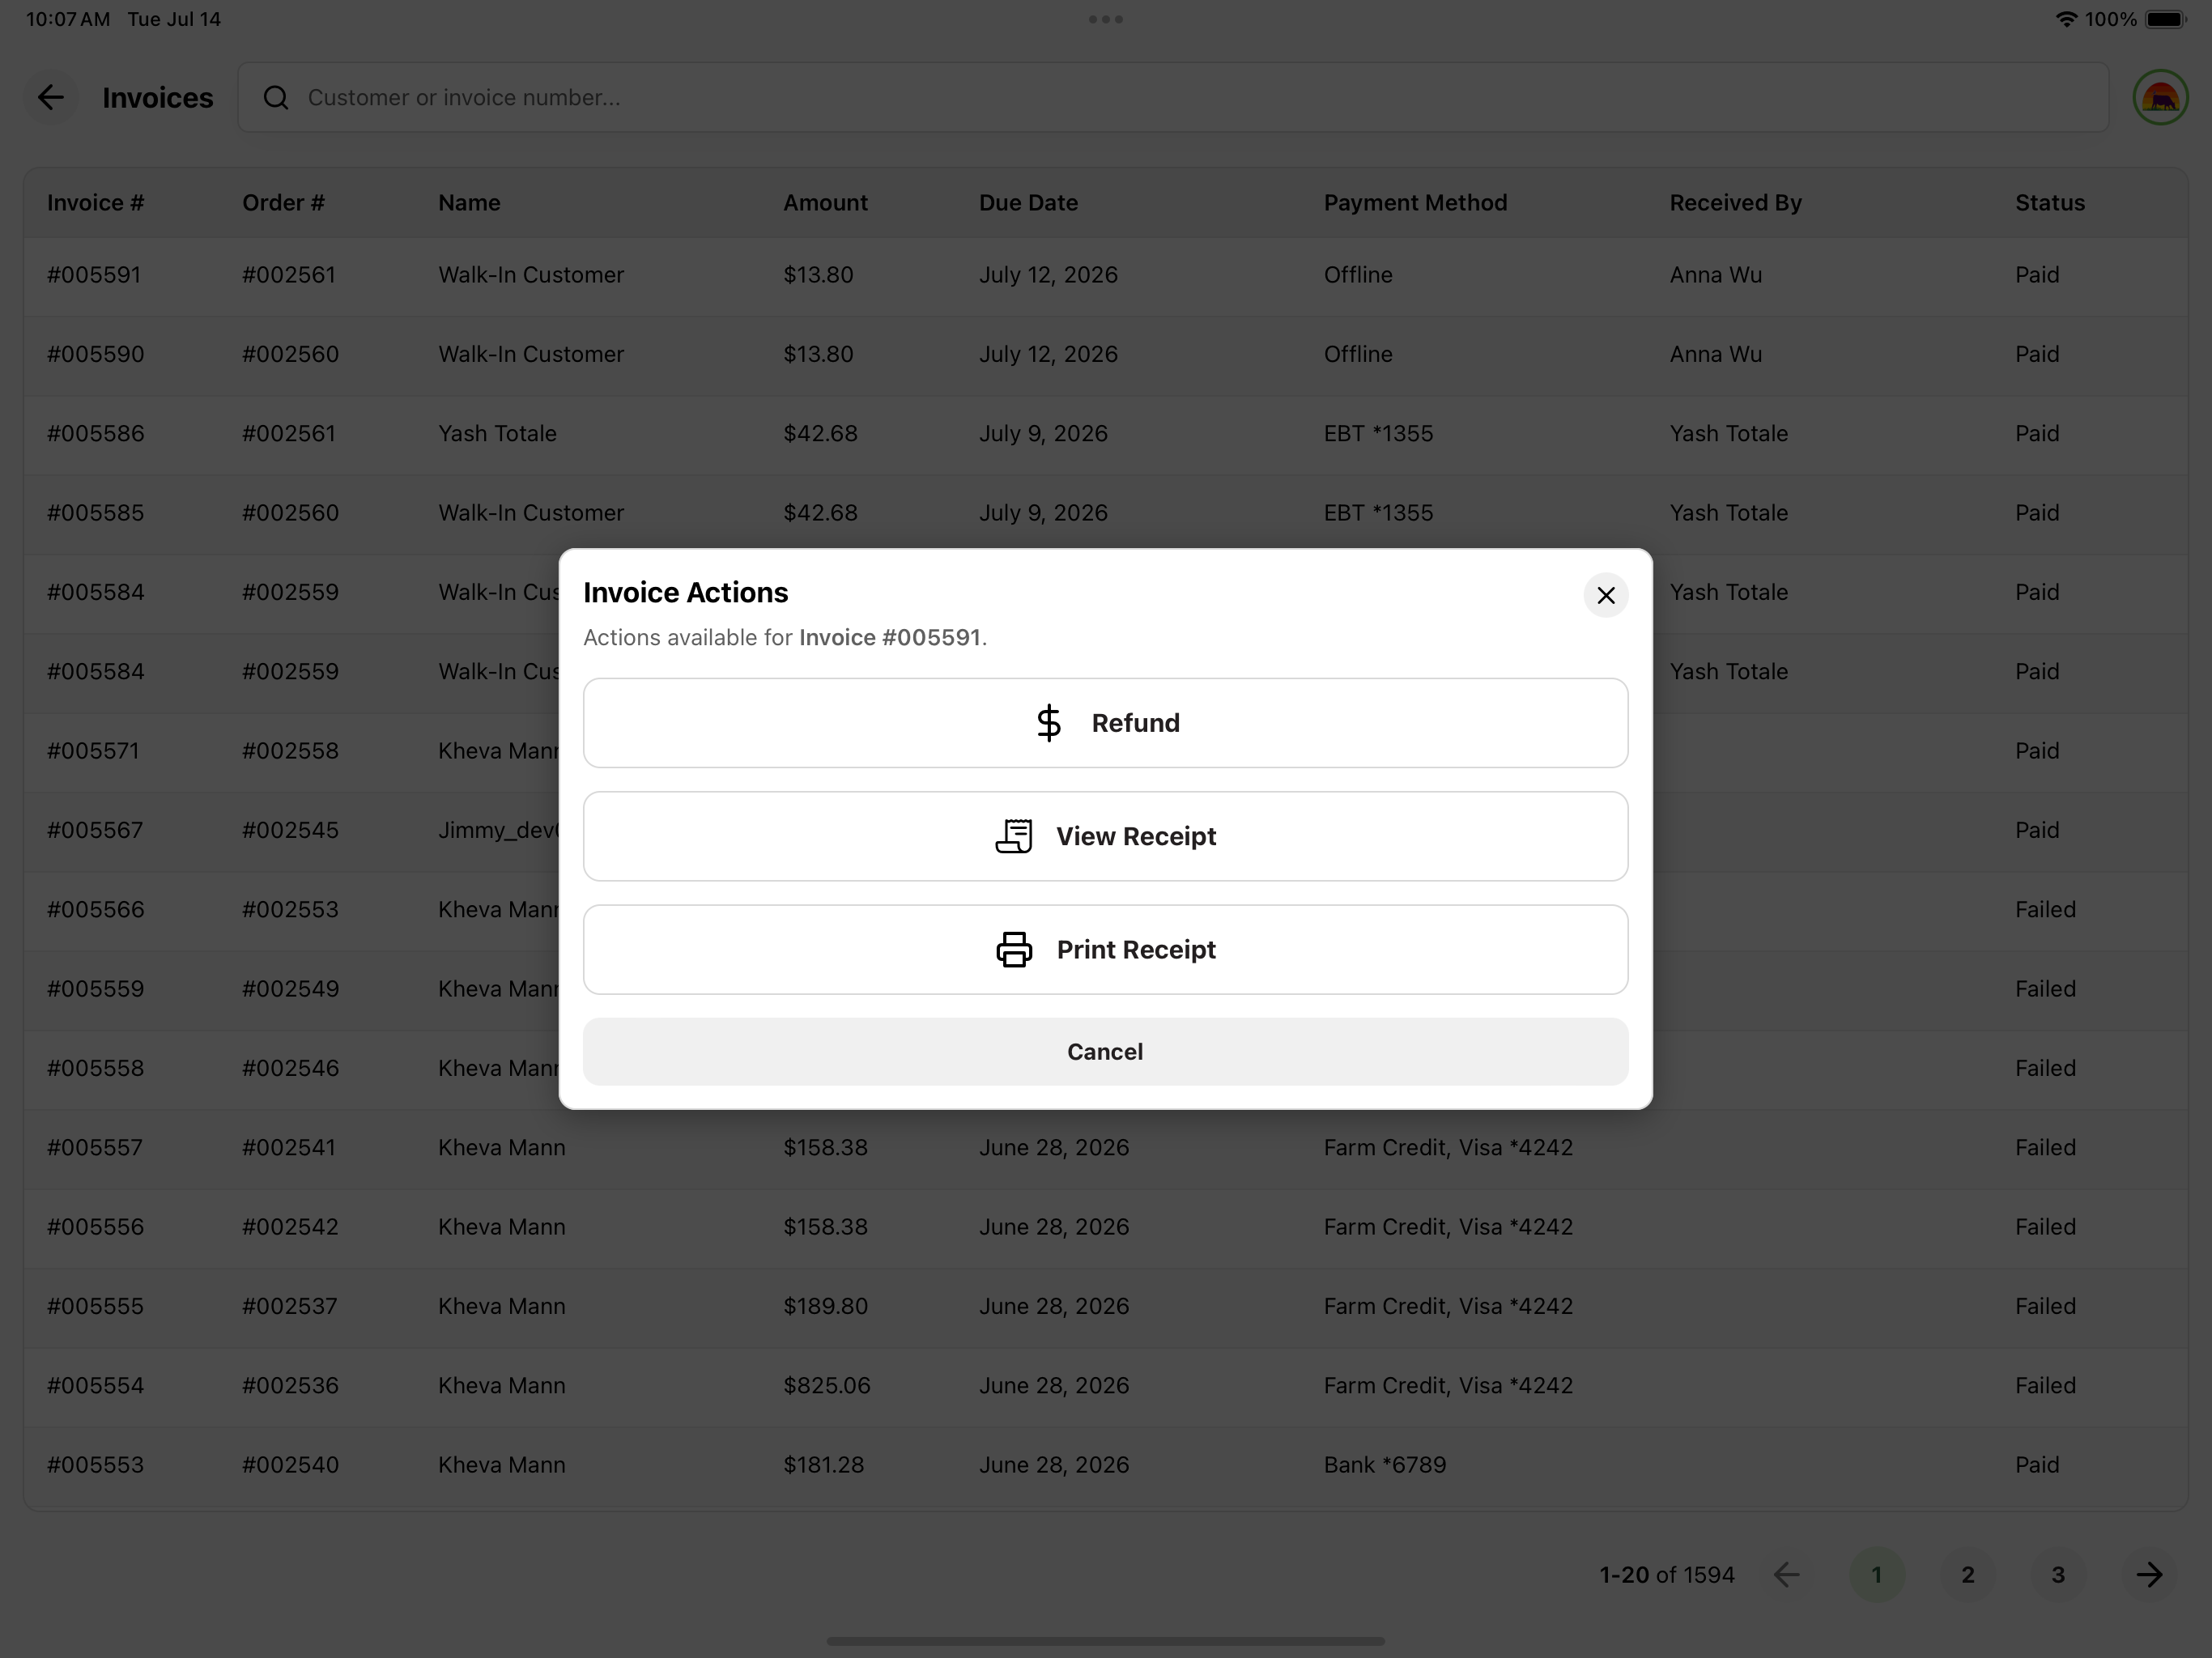
Task: Click the Name column header
Action: 469,202
